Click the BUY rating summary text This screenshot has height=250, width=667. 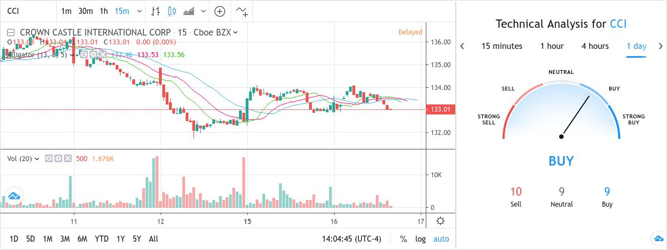tap(561, 161)
